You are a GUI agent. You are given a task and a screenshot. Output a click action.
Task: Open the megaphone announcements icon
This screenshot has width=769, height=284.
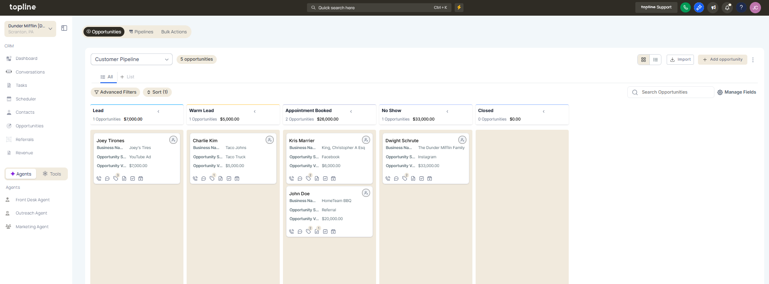[713, 7]
